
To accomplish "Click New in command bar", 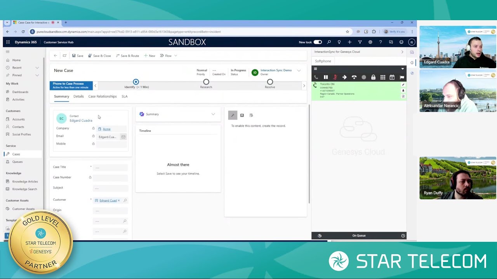I will click(x=149, y=56).
